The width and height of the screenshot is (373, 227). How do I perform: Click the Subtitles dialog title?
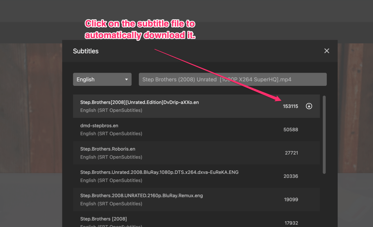pos(86,51)
